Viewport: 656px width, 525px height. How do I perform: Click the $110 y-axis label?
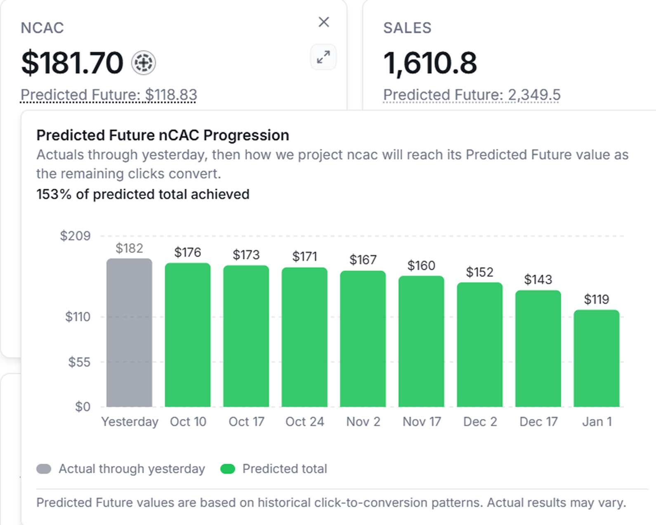pyautogui.click(x=78, y=317)
